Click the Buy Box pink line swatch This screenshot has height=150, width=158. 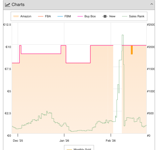[x=80, y=16]
